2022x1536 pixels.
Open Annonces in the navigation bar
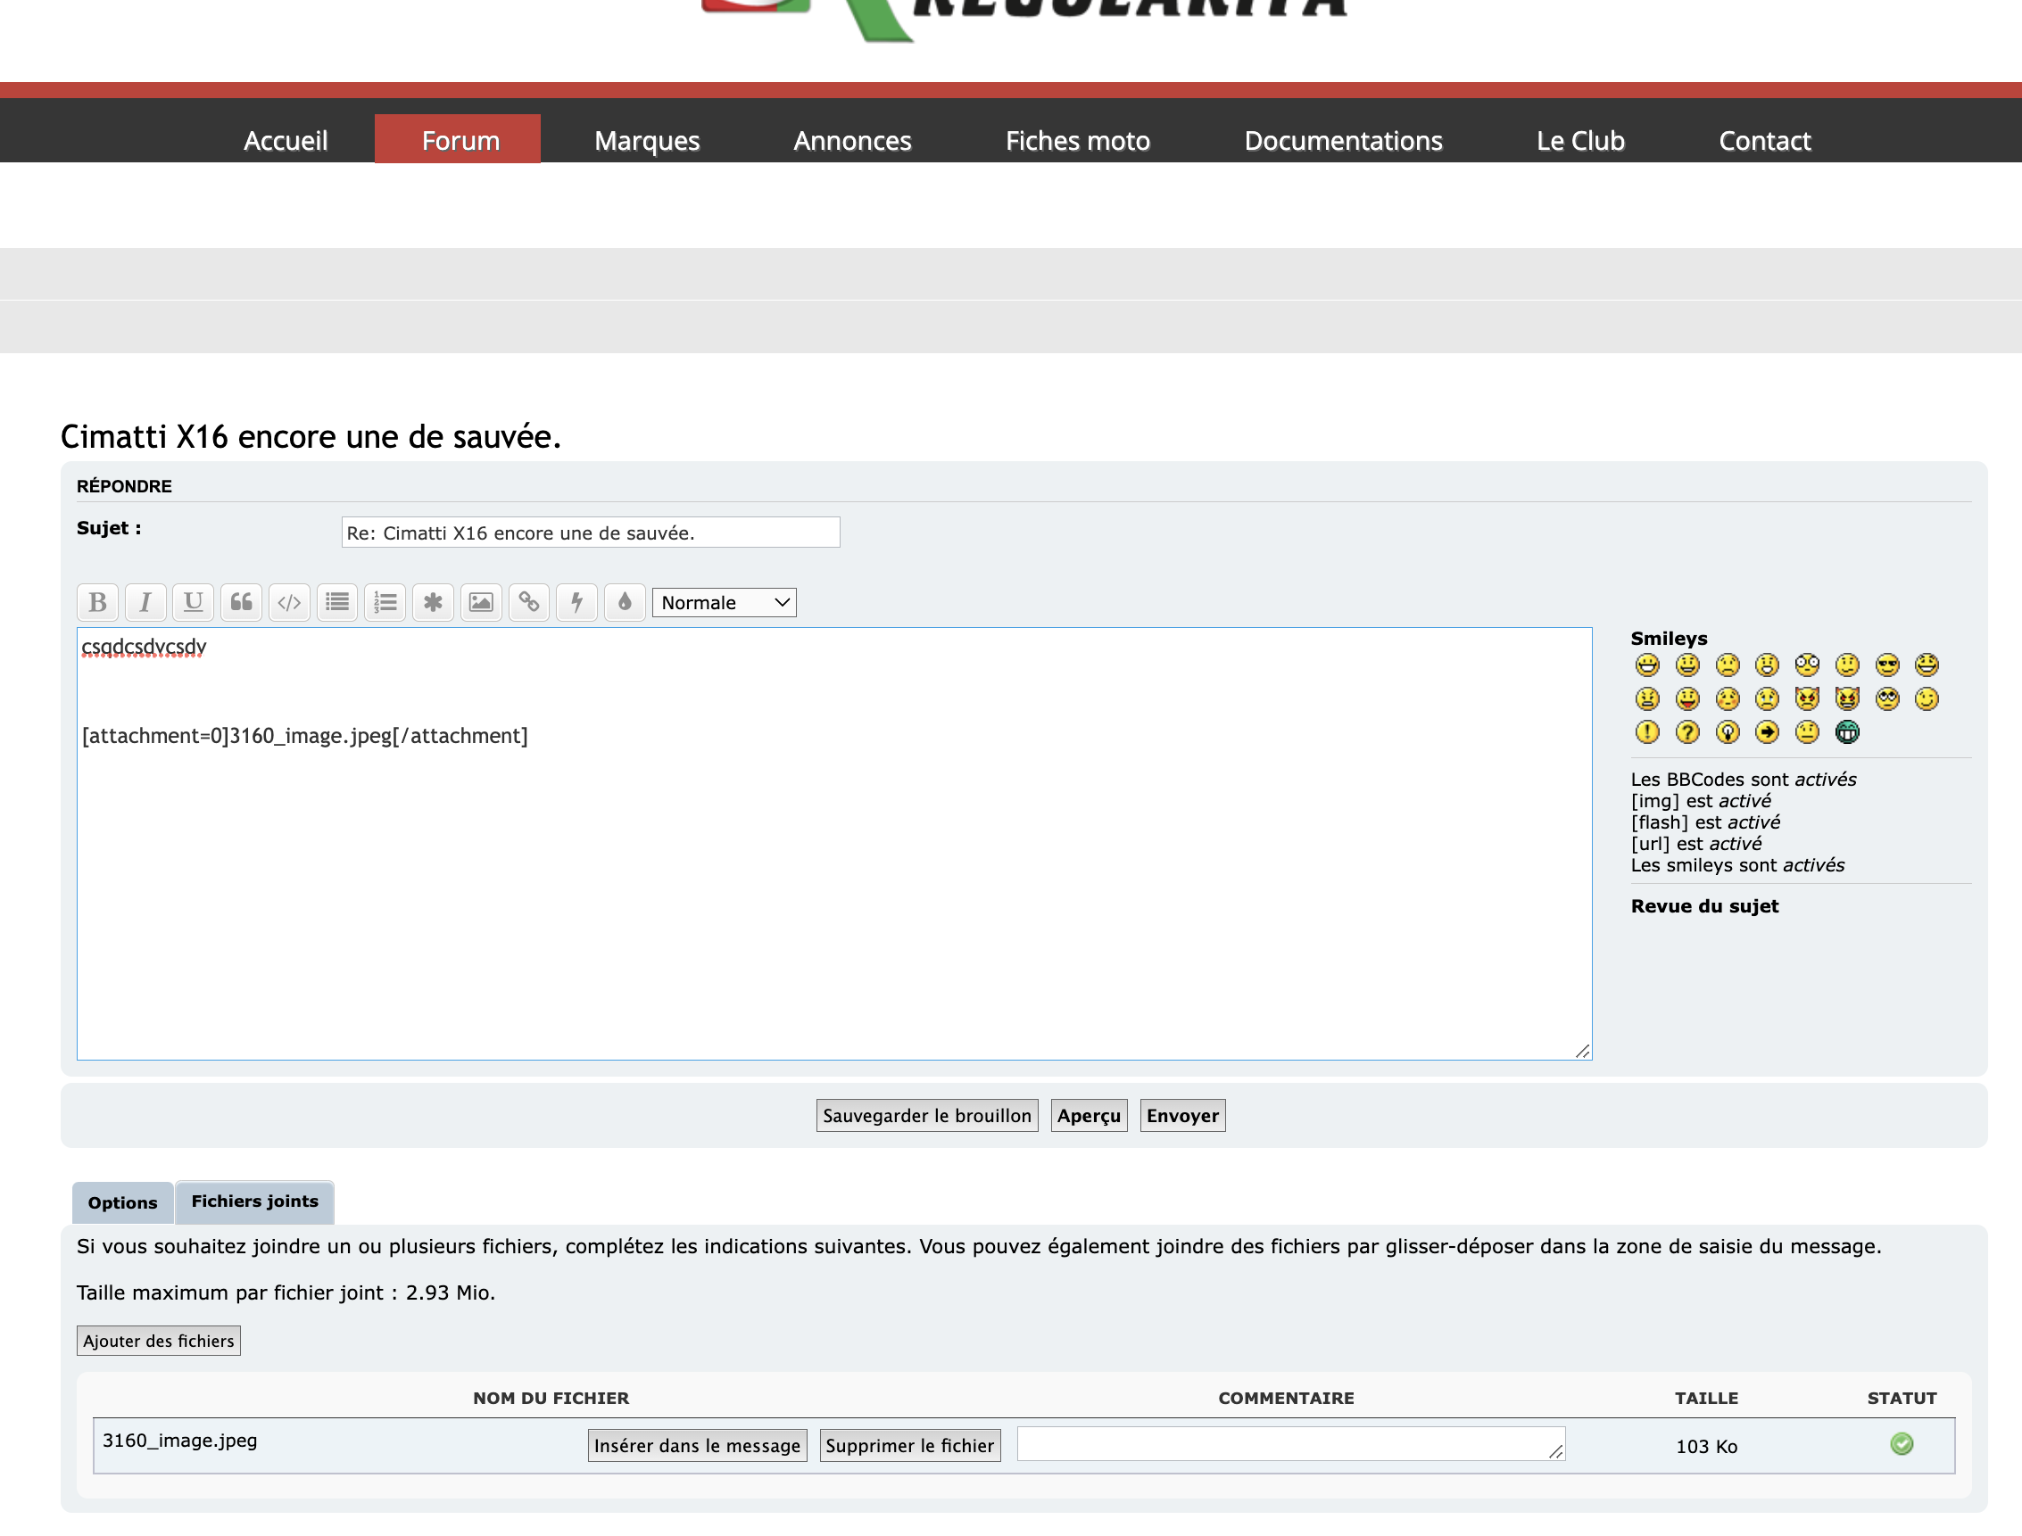pos(852,140)
